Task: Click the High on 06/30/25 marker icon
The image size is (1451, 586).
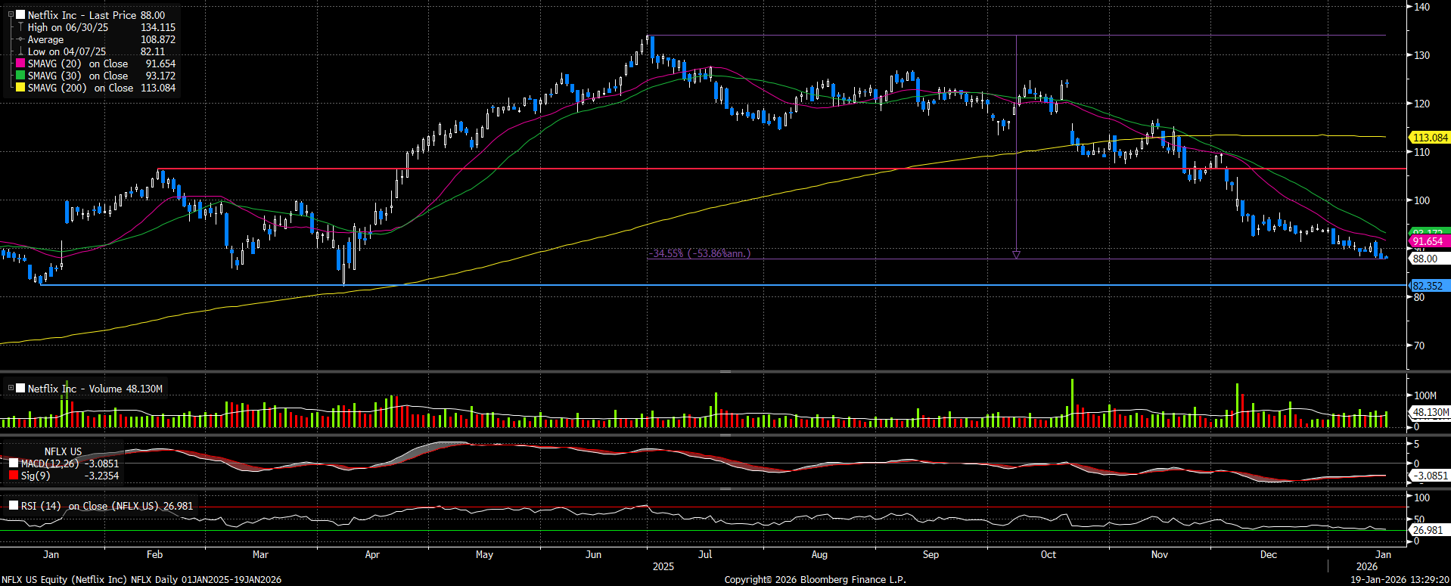Action: coord(20,27)
